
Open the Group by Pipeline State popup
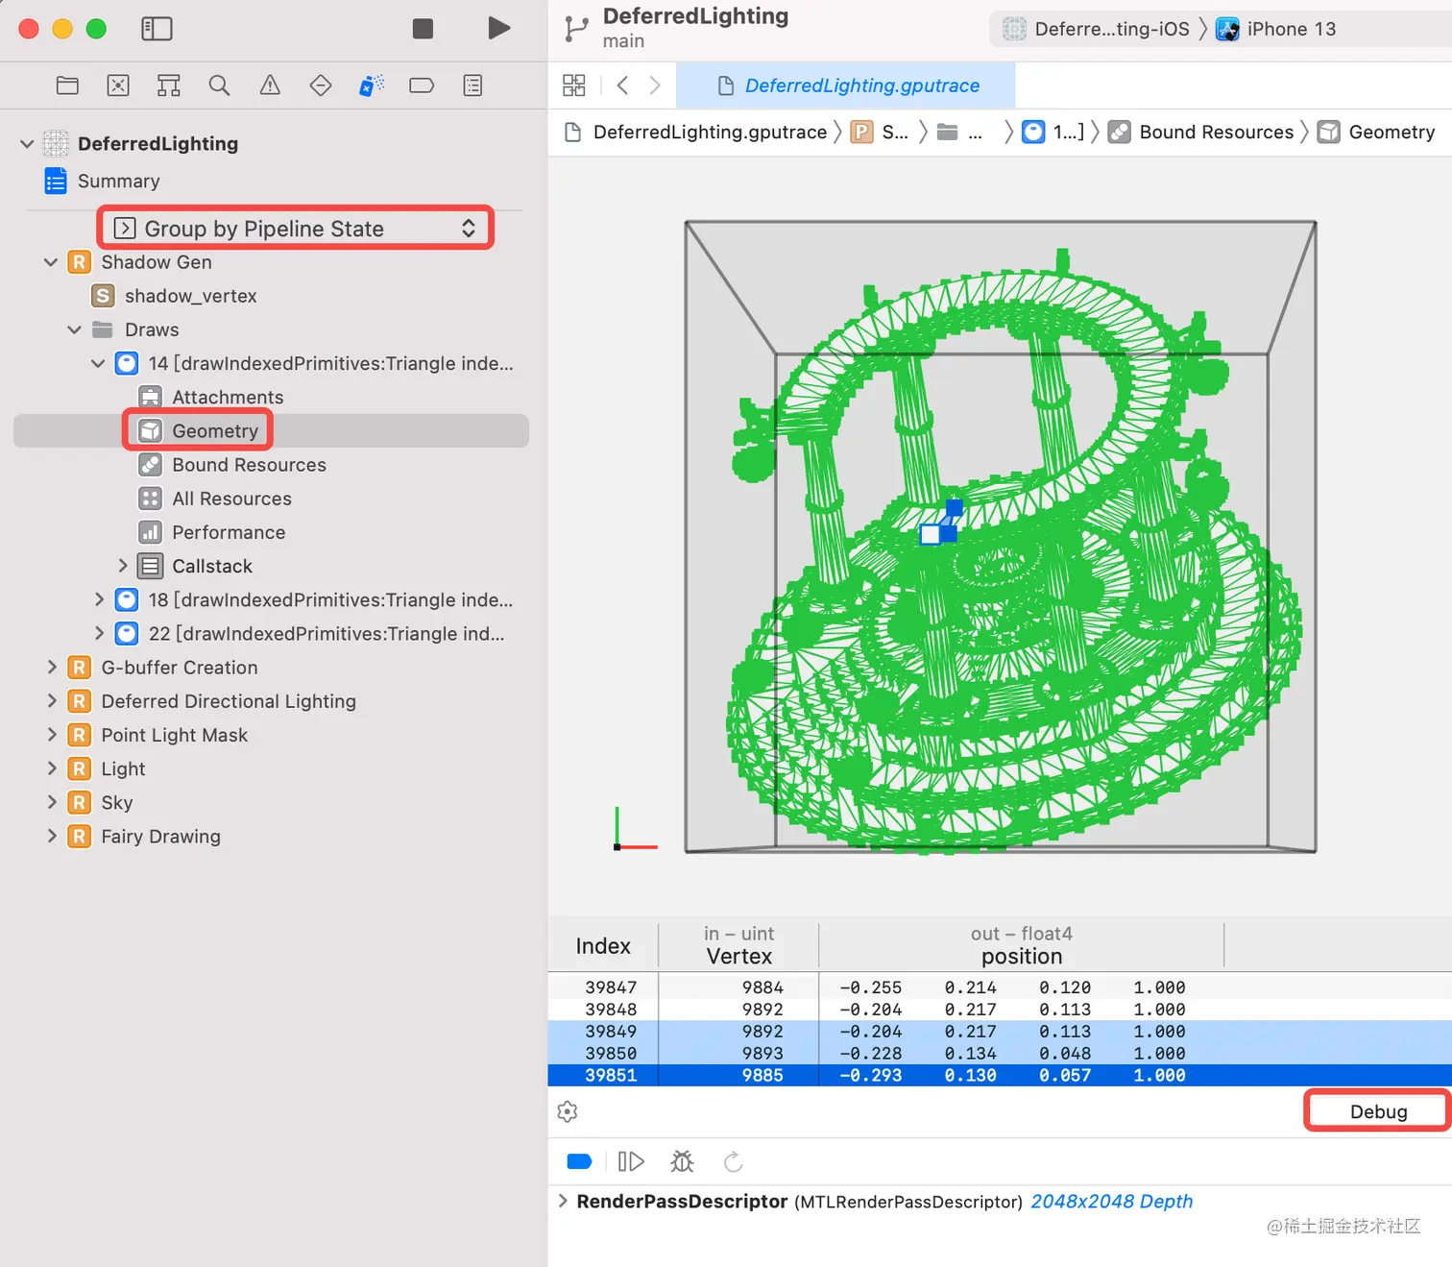coord(295,228)
